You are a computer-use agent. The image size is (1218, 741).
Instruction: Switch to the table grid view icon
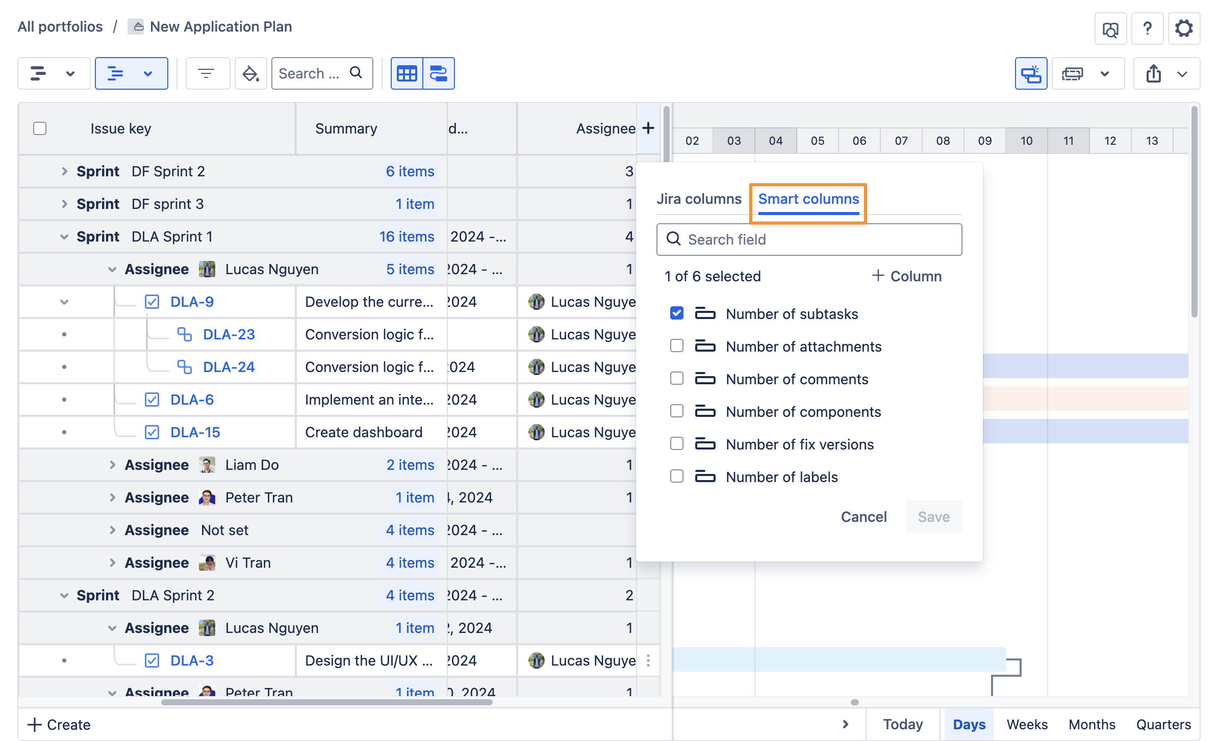[407, 73]
